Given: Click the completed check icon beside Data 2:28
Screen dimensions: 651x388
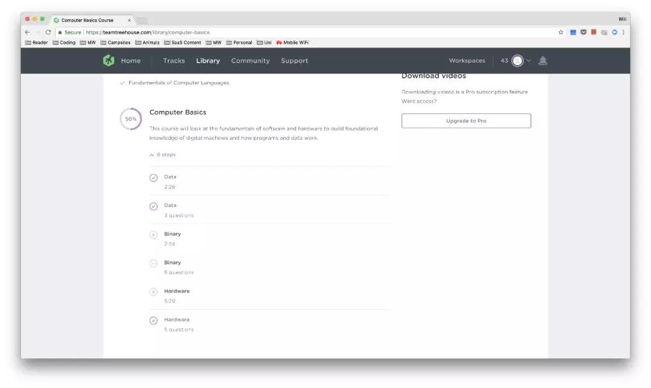Looking at the screenshot, I should (x=154, y=178).
